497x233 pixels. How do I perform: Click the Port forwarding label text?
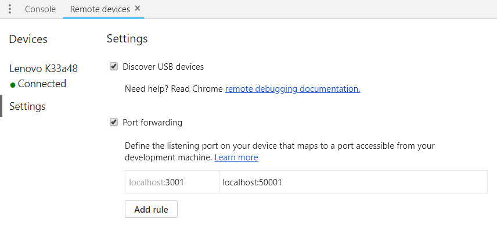tap(152, 123)
